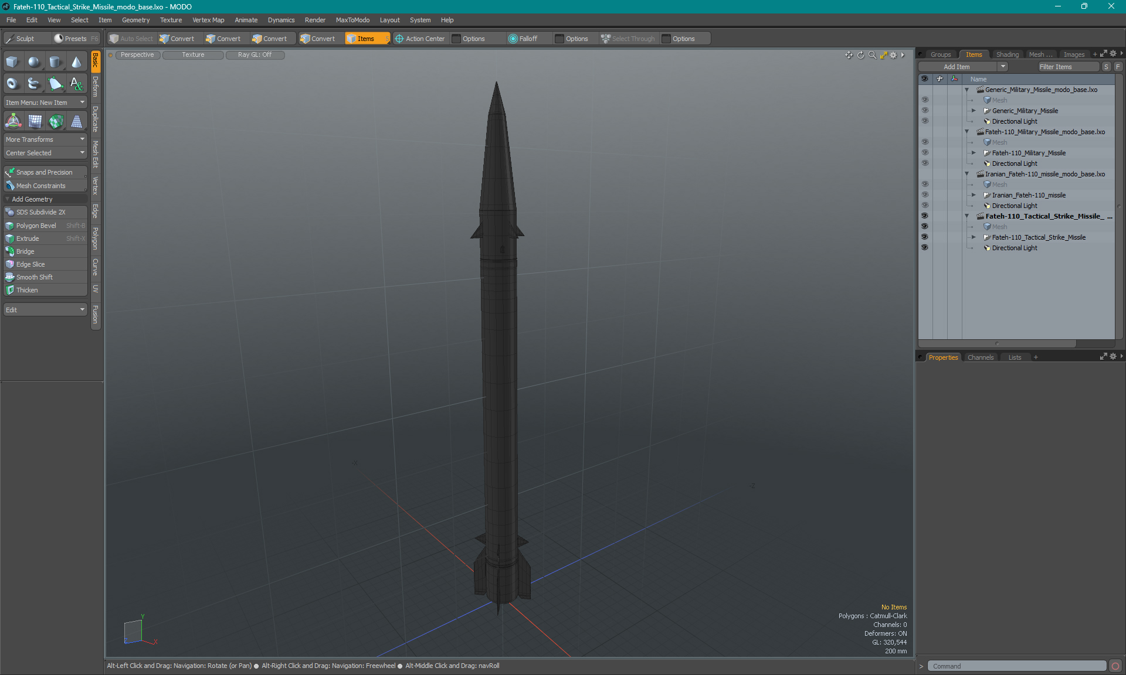The image size is (1126, 675).
Task: Toggle visibility of Fateh-110_Tactical_Strike_Missile item
Action: (x=925, y=237)
